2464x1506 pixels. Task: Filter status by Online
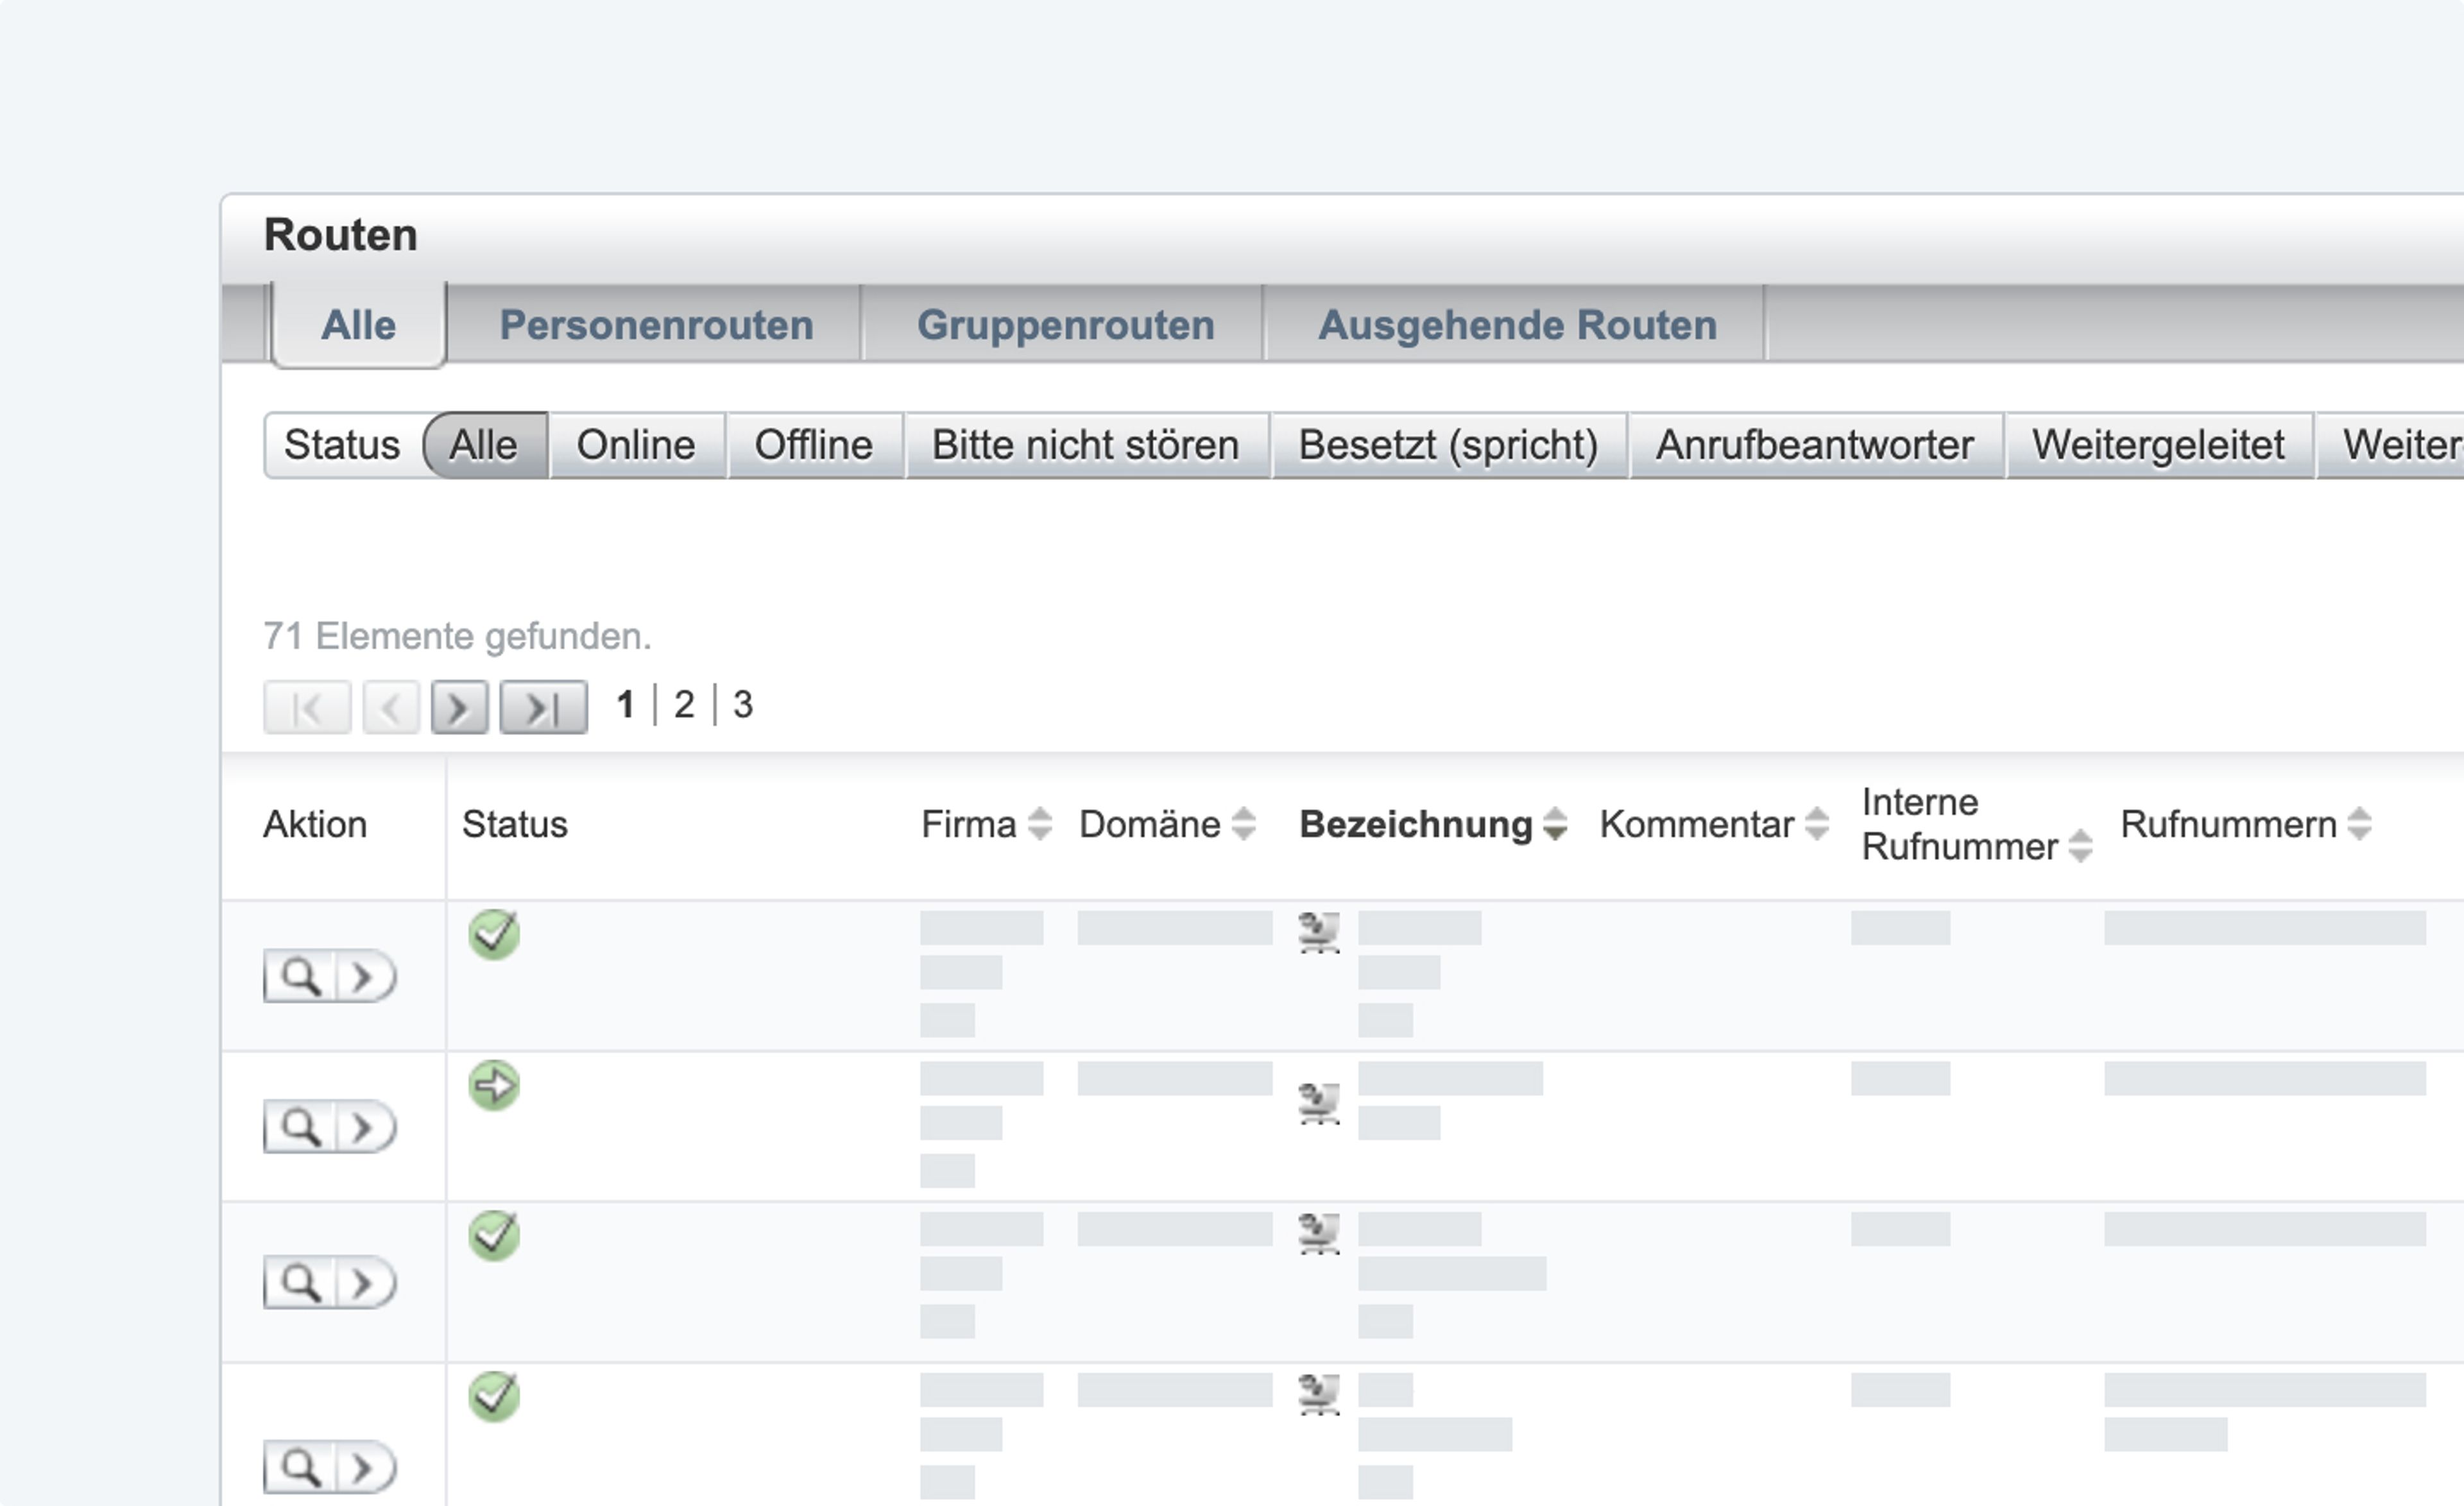point(636,445)
